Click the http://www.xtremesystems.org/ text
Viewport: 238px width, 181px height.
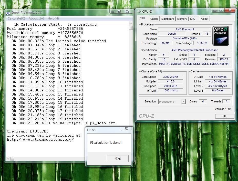(40, 140)
